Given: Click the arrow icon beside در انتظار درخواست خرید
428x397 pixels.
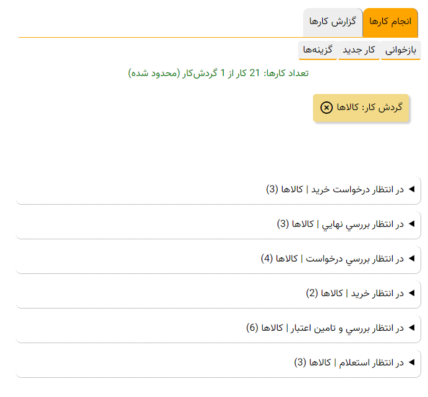Looking at the screenshot, I should (x=411, y=189).
